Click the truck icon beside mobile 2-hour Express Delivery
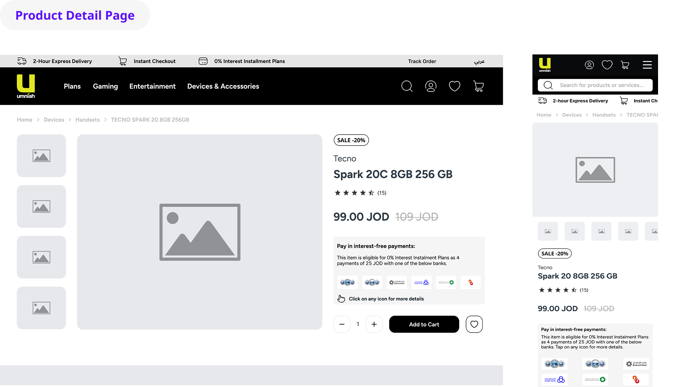This screenshot has width=680, height=387. click(x=543, y=101)
